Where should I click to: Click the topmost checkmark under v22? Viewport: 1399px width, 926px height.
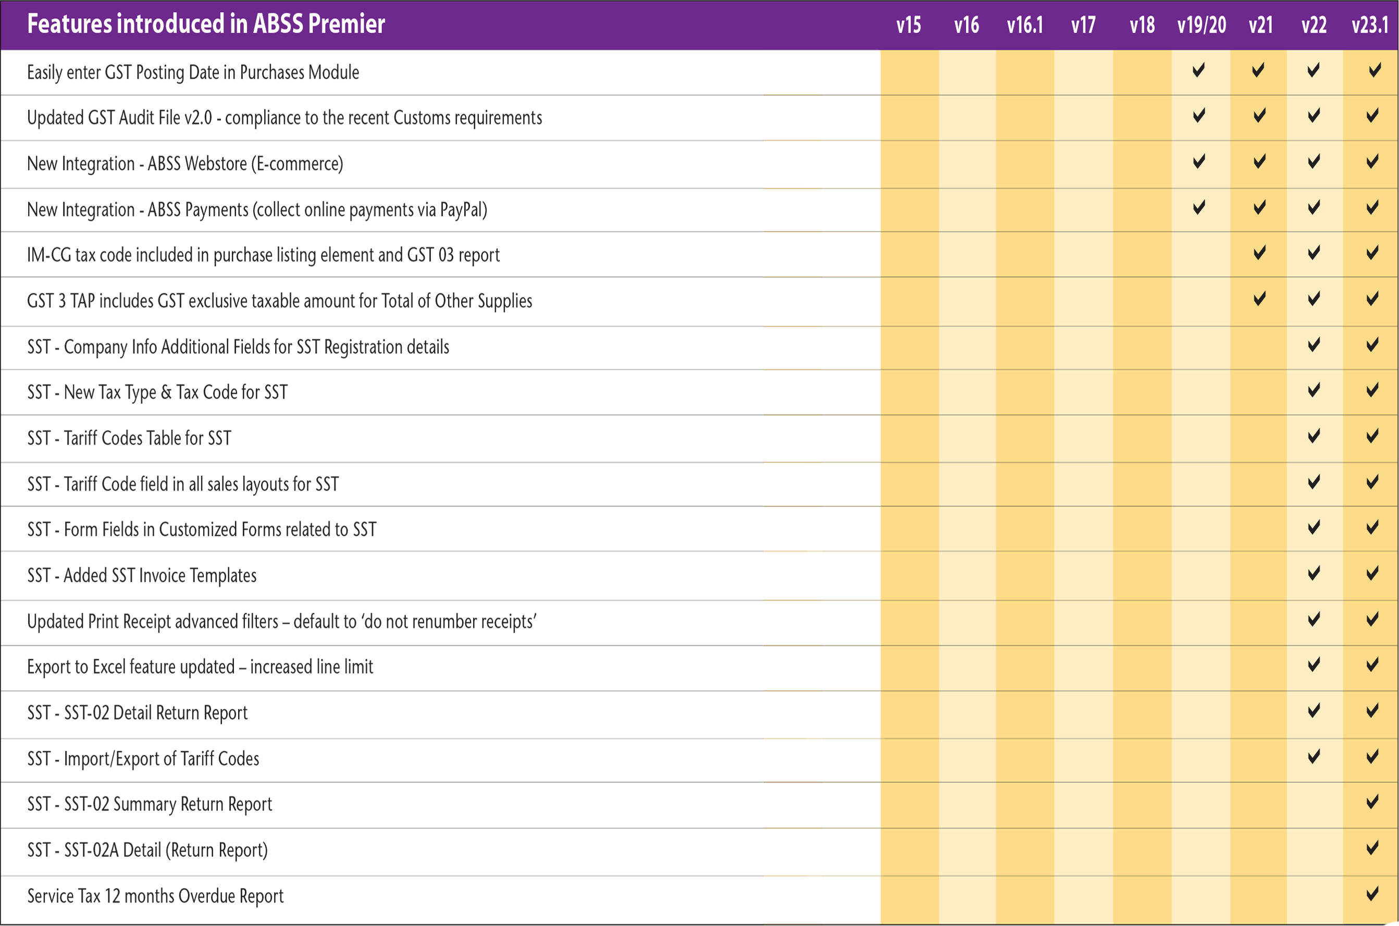pos(1314,70)
